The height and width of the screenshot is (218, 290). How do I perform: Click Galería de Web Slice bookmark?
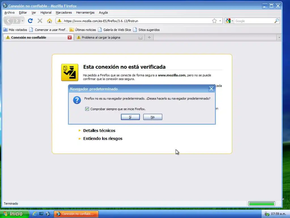click(114, 30)
